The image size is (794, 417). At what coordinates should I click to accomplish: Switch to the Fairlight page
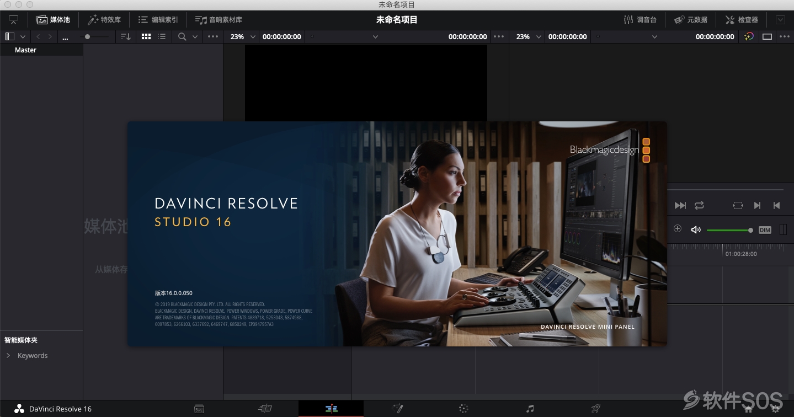(530, 409)
